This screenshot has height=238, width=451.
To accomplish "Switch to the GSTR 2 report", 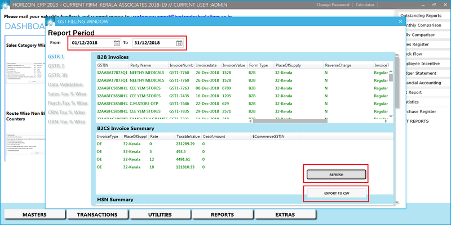I will point(56,66).
